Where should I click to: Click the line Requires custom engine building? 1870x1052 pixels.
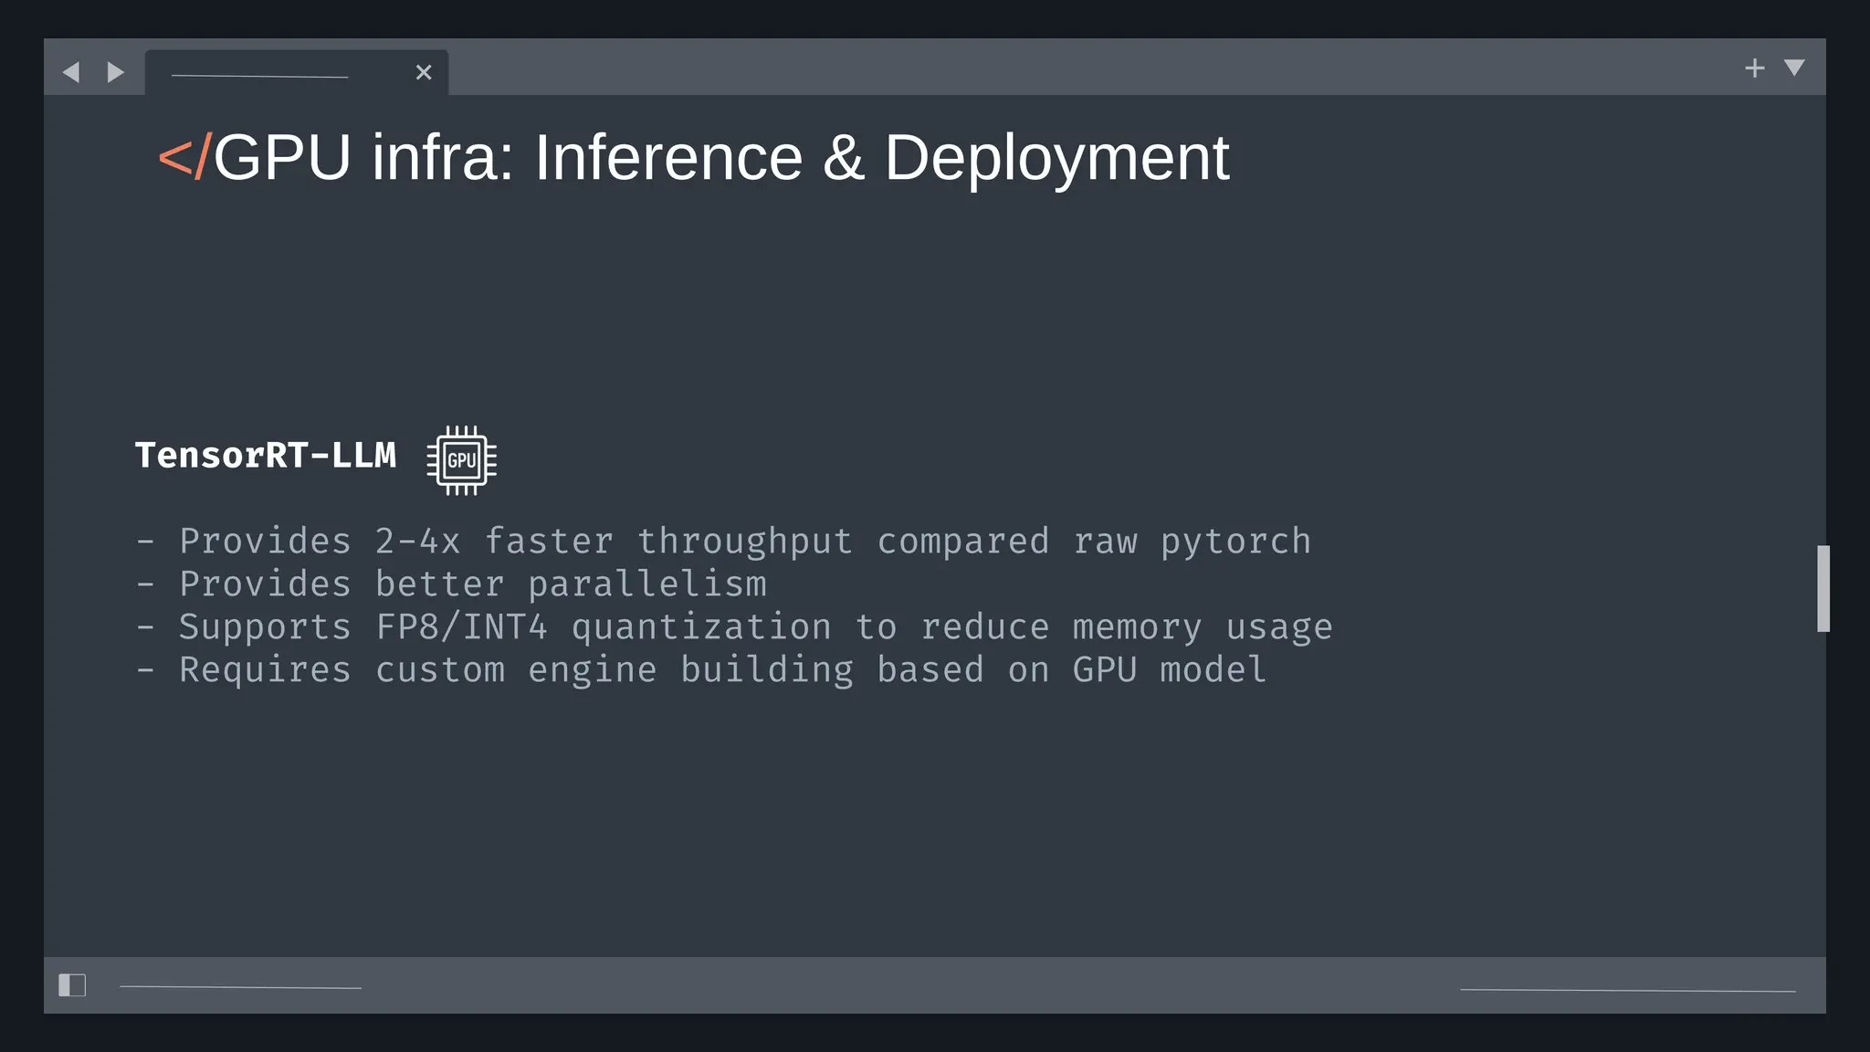click(701, 670)
